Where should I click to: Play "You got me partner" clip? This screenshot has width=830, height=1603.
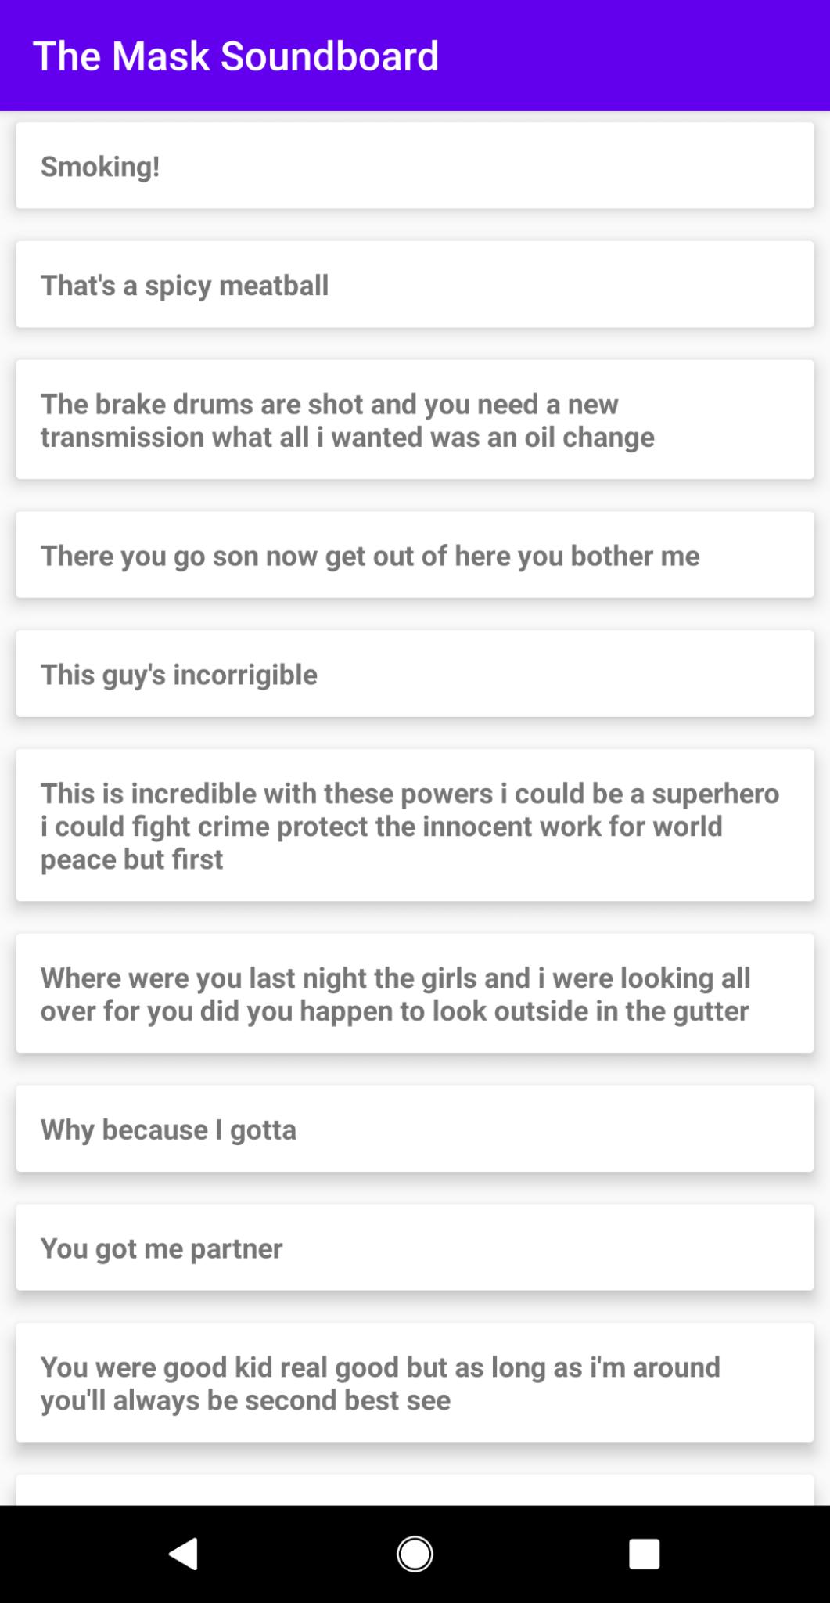[415, 1248]
